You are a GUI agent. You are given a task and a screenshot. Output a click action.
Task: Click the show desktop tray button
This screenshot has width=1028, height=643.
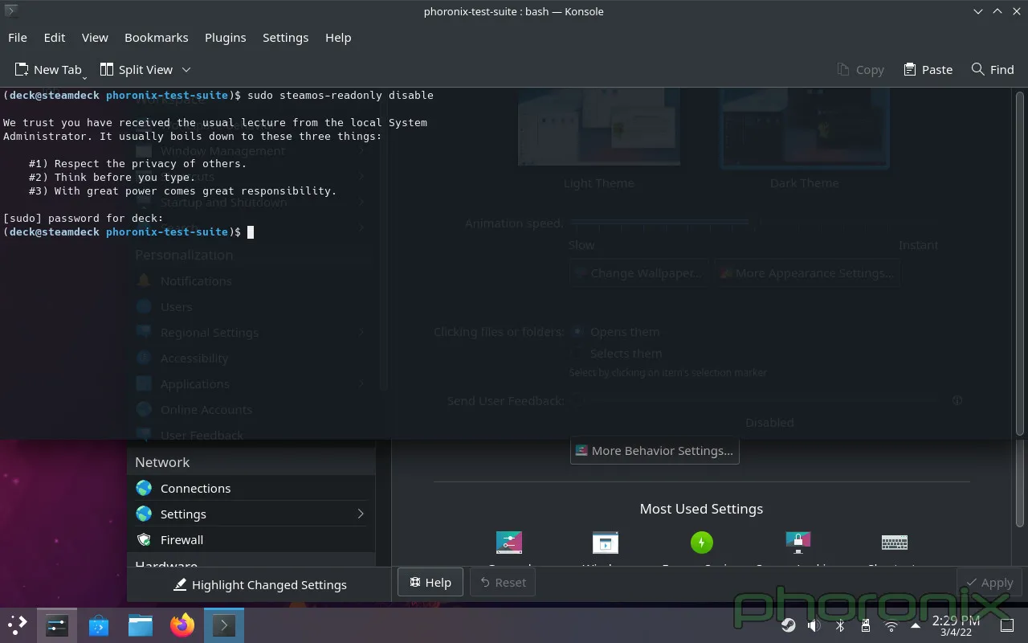point(1006,625)
